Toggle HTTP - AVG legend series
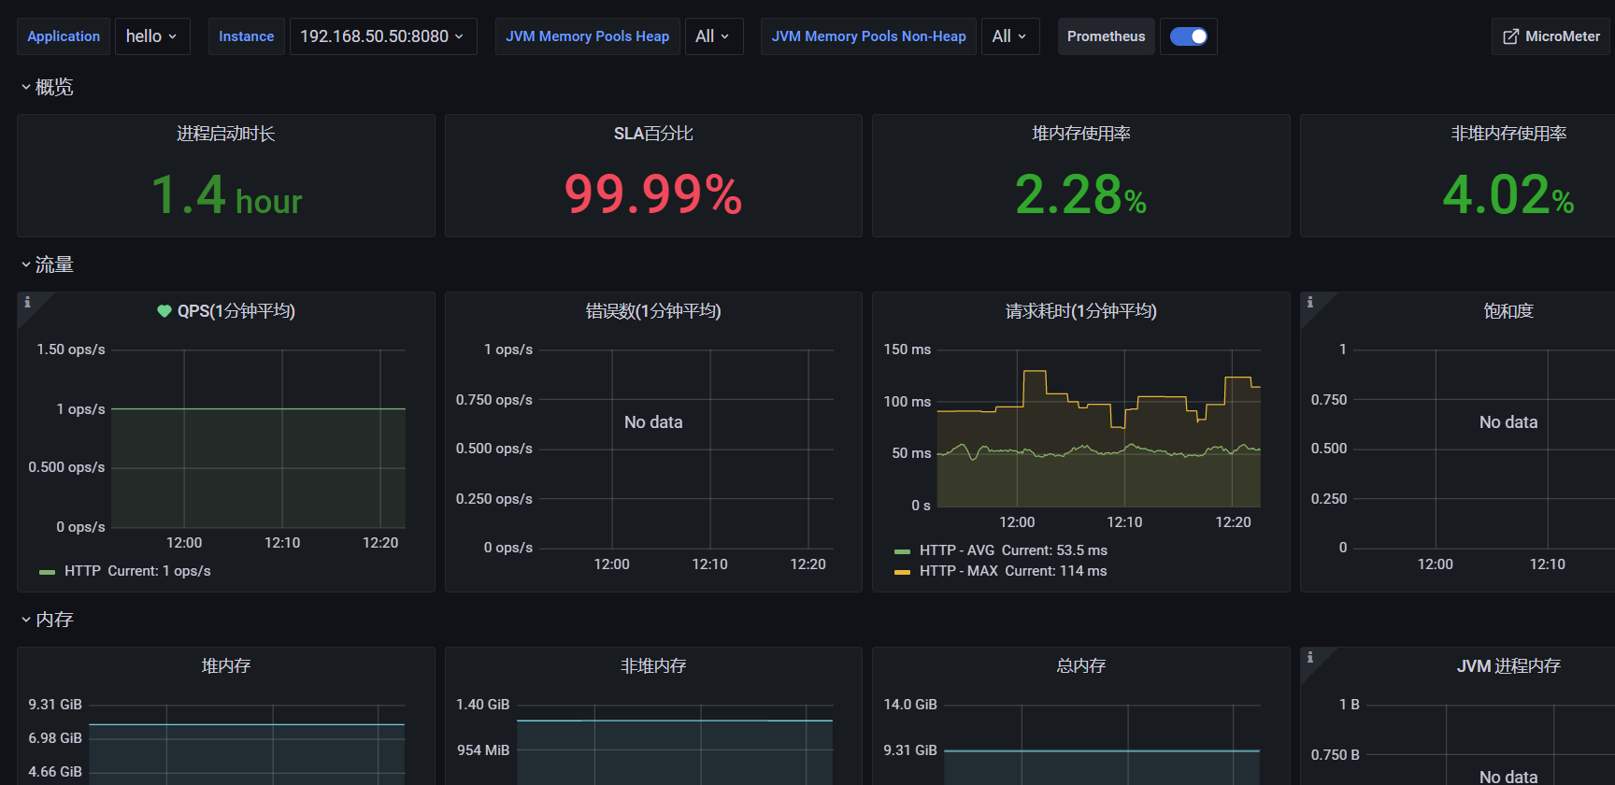1615x785 pixels. click(x=956, y=550)
